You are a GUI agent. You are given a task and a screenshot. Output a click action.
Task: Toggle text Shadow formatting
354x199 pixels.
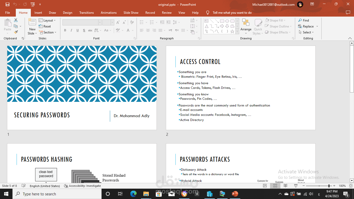coord(84,30)
